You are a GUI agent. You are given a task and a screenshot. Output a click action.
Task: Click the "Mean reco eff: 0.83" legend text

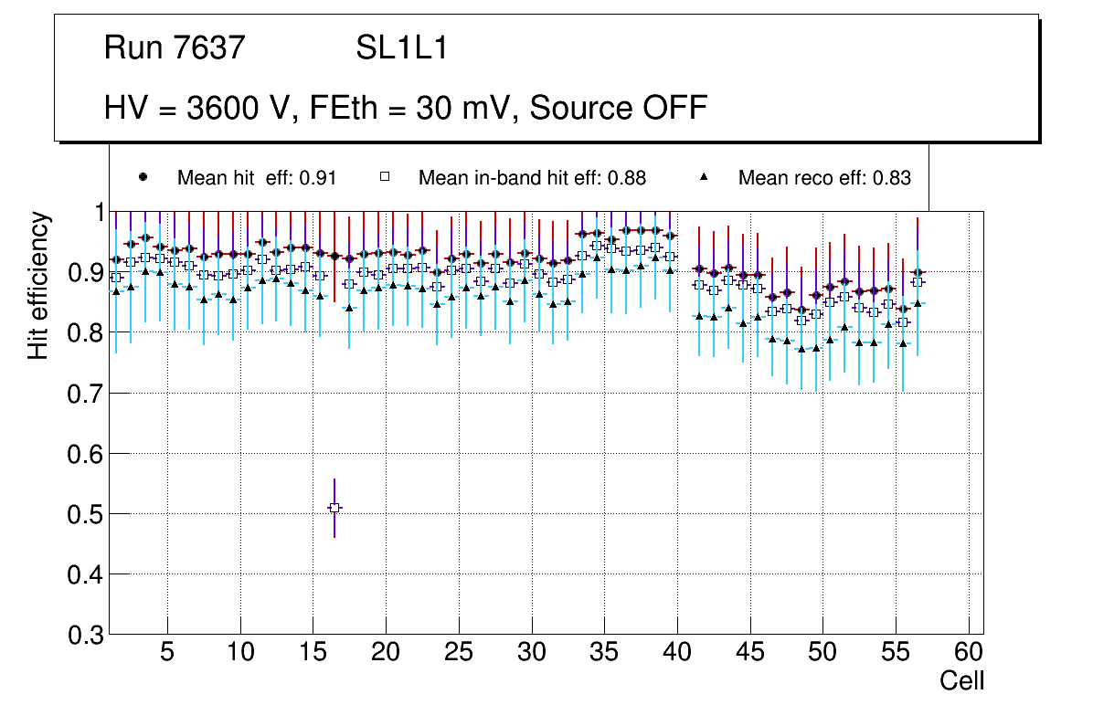click(x=824, y=178)
